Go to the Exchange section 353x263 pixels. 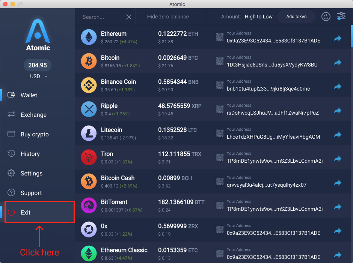pyautogui.click(x=33, y=115)
